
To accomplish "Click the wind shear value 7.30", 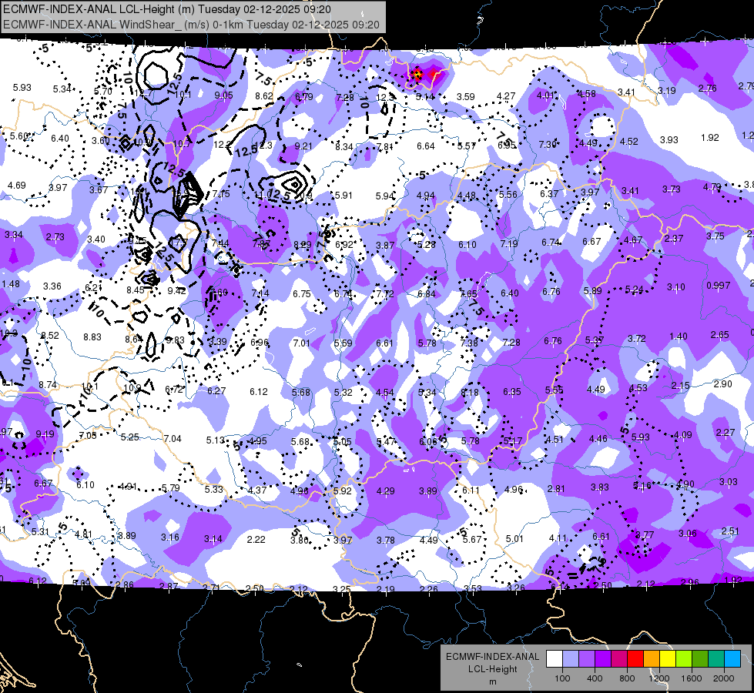I will click(548, 144).
